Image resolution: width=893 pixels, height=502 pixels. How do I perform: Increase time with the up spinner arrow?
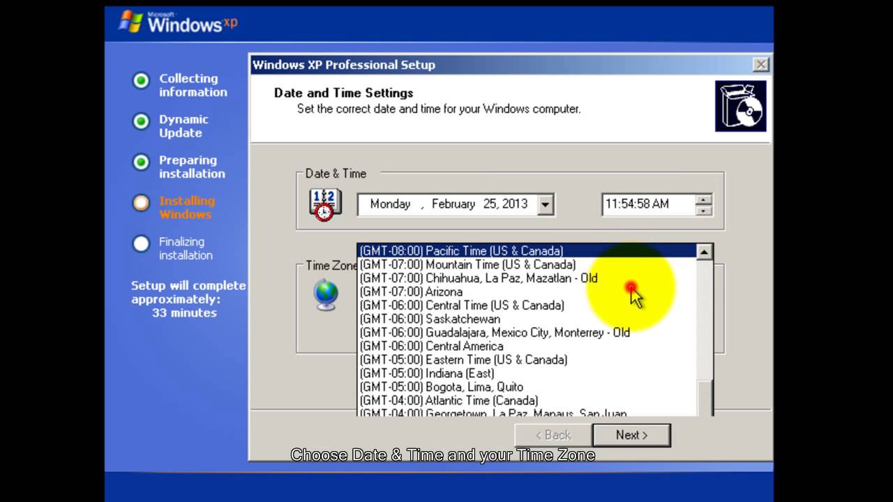[704, 199]
